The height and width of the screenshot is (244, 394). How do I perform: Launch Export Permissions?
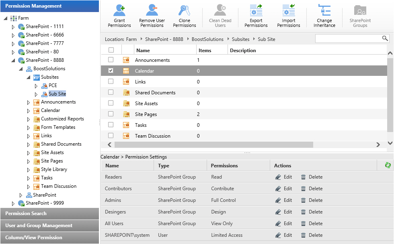pos(256,15)
